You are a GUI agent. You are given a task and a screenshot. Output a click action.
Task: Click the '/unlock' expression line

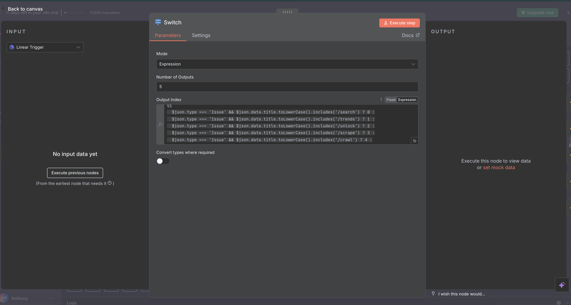click(271, 126)
